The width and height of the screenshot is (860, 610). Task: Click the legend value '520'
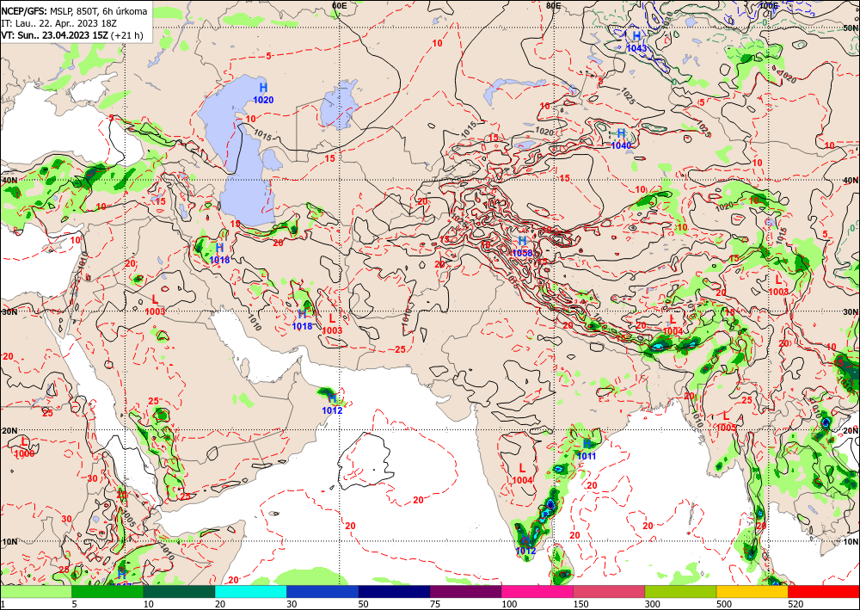point(795,605)
